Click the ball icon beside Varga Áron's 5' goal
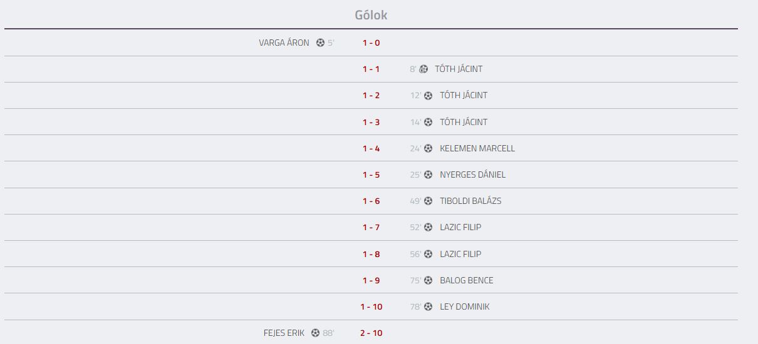 (x=320, y=43)
